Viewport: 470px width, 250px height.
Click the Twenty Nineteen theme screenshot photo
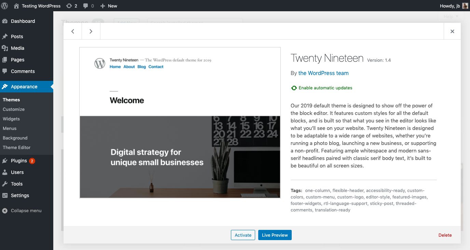point(180,157)
